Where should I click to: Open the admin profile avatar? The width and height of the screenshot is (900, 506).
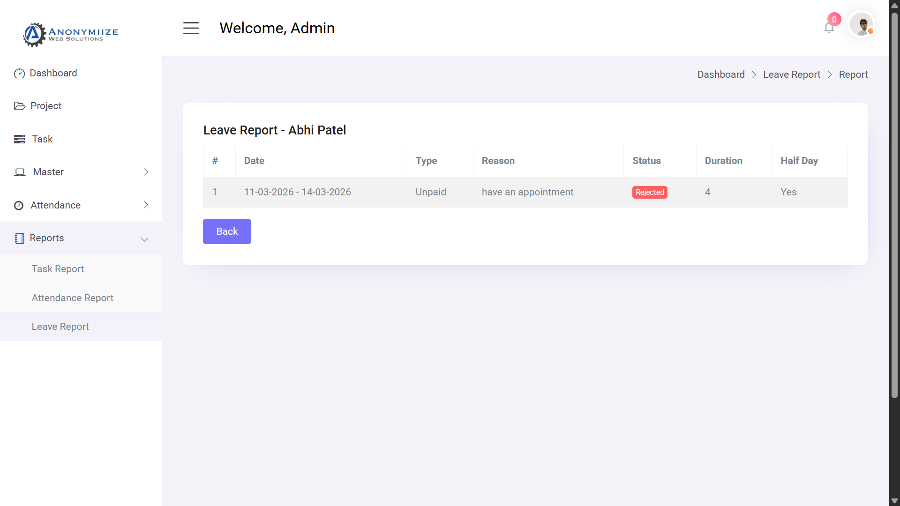point(862,24)
